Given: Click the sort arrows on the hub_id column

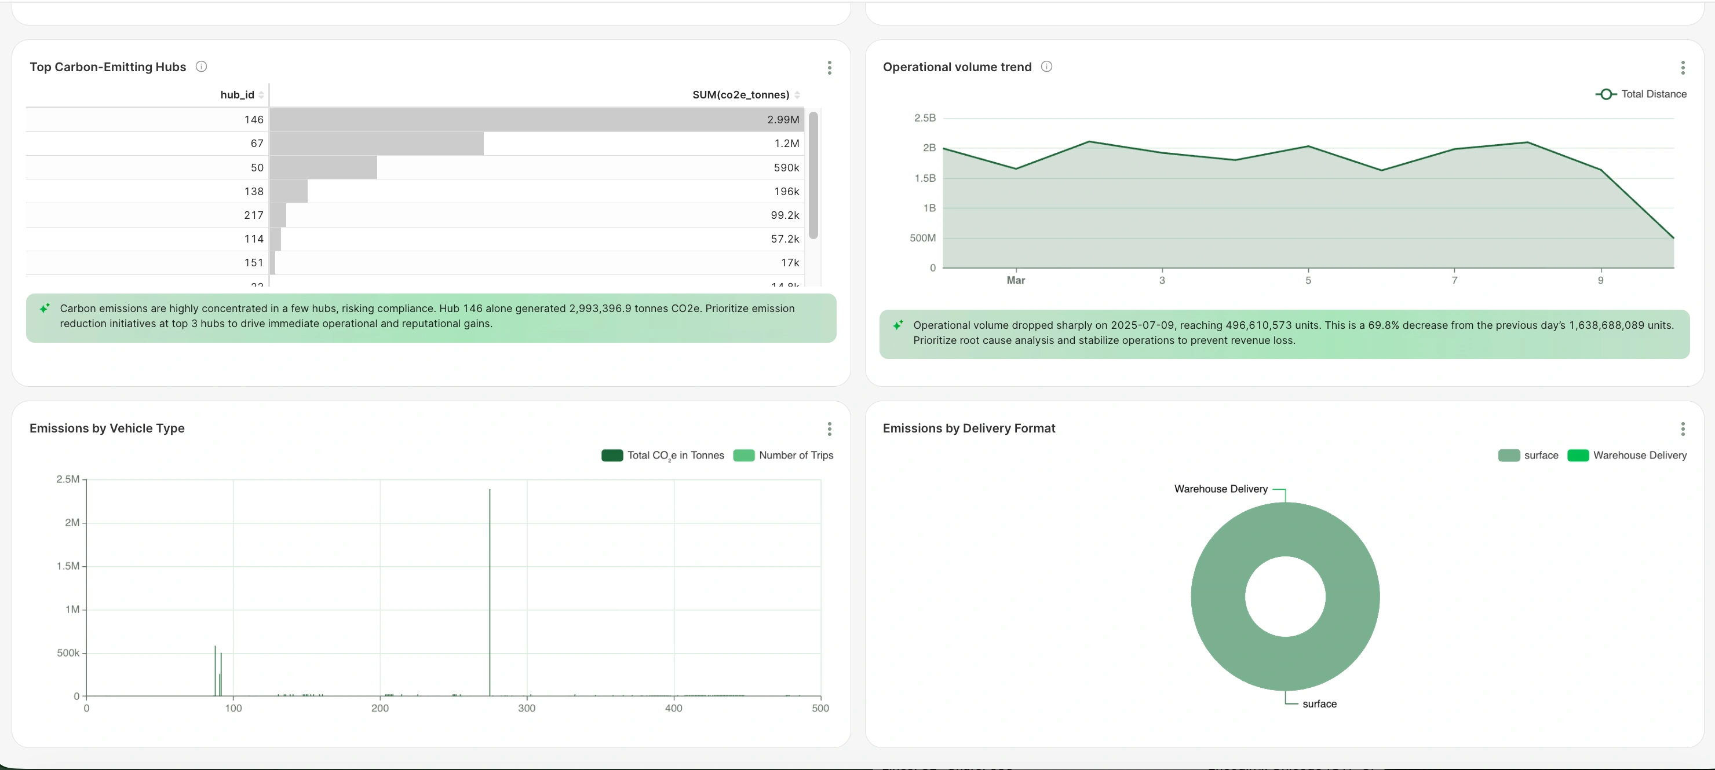Looking at the screenshot, I should (x=262, y=94).
